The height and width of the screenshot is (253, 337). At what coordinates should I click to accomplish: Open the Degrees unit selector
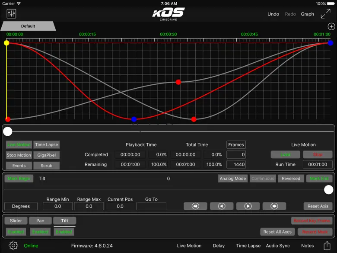(21, 206)
